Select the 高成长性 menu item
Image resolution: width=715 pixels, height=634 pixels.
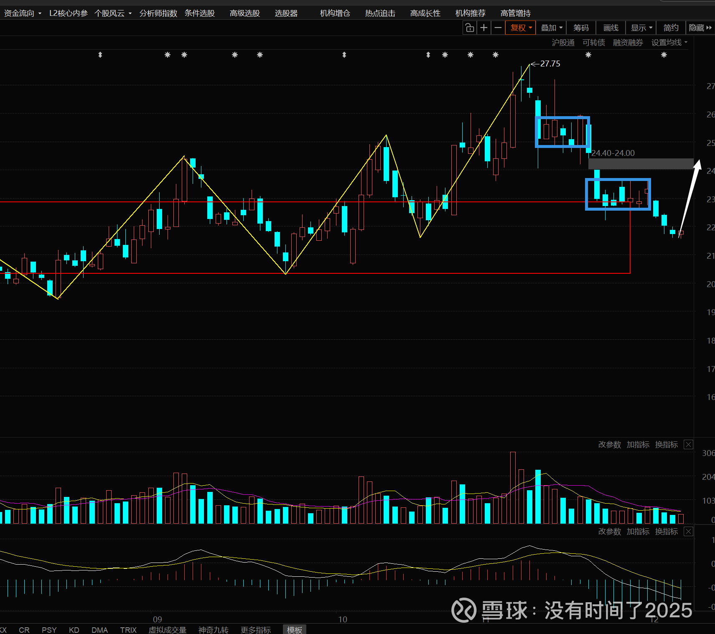coord(425,13)
